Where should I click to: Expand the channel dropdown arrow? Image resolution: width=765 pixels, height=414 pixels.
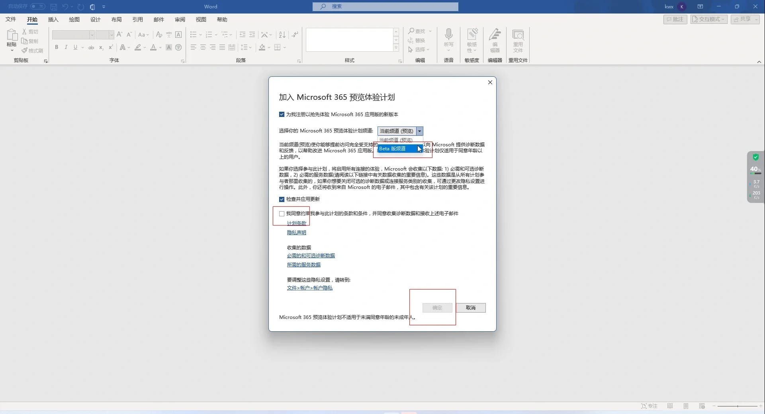419,131
